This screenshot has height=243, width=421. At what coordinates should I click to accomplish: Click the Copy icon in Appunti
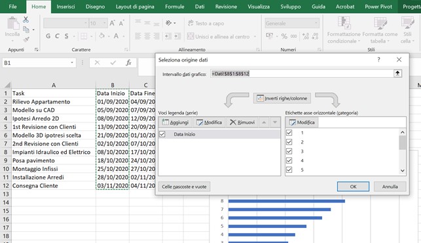click(26, 29)
